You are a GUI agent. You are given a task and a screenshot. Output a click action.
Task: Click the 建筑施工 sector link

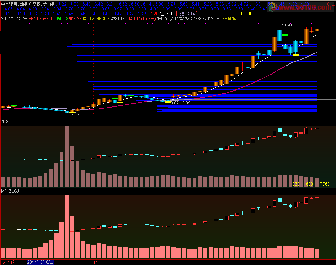click(x=231, y=19)
